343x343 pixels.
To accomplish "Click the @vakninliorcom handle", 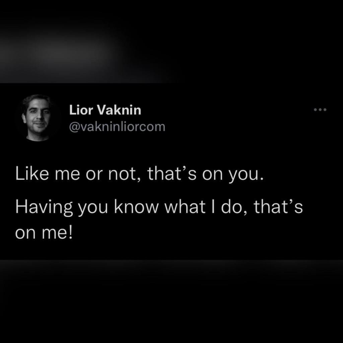I will coord(117,127).
